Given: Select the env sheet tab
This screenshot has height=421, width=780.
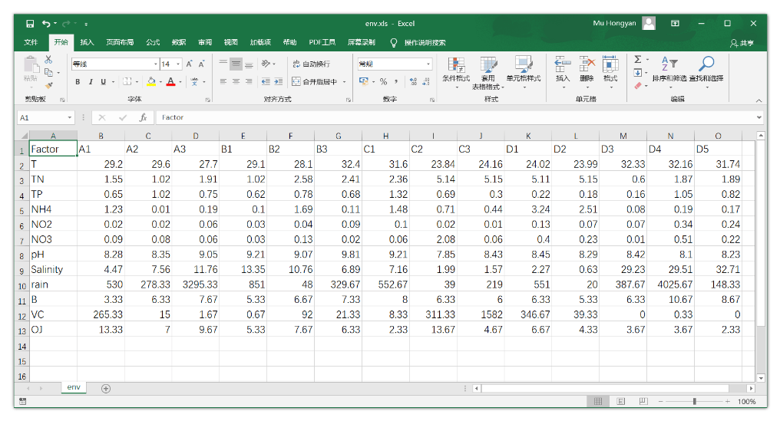Looking at the screenshot, I should (x=74, y=388).
